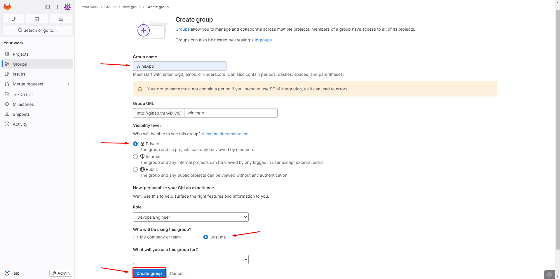This screenshot has width=560, height=279.
Task: Click the group avatar plus icon
Action: coord(144,30)
